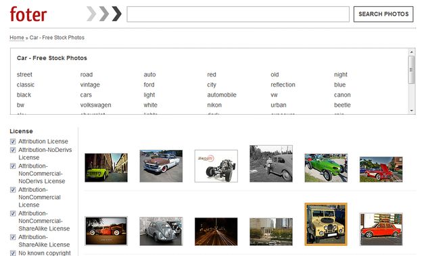This screenshot has height=256, width=426.
Task: Select the vw tag
Action: 274,95
